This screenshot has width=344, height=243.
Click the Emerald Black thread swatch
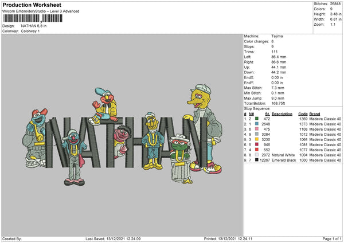click(257, 160)
